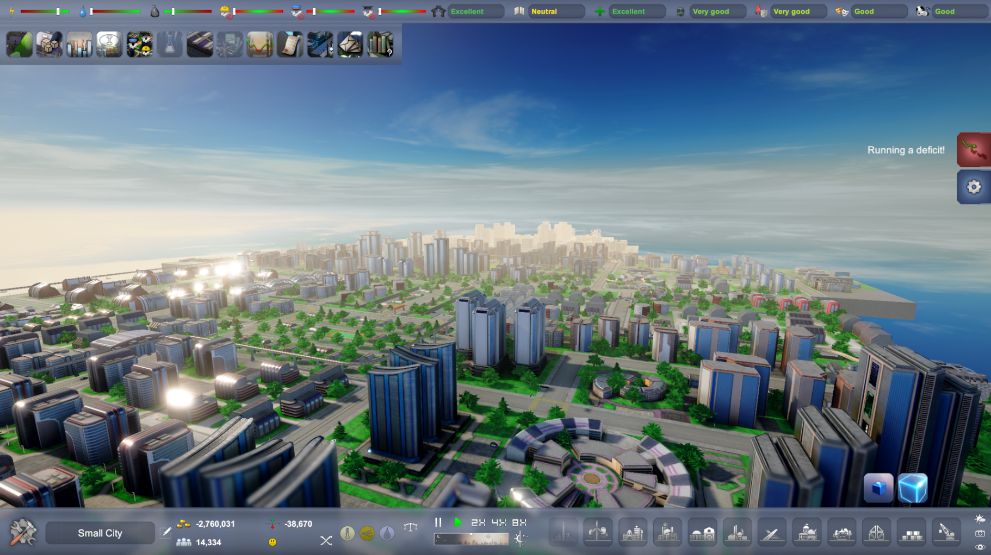The width and height of the screenshot is (991, 555).
Task: Open the resources crates panel icon
Action: (x=49, y=44)
